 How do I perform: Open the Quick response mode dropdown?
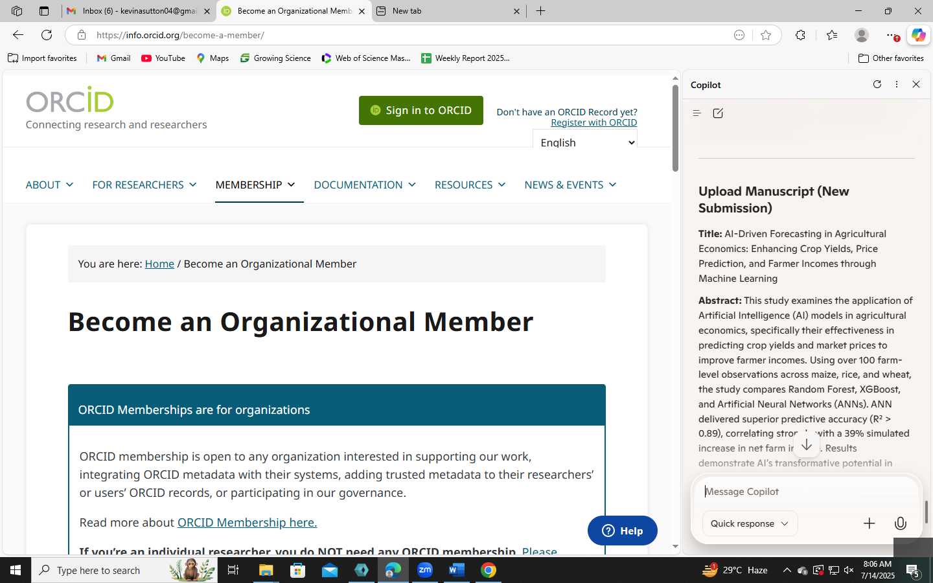point(750,523)
